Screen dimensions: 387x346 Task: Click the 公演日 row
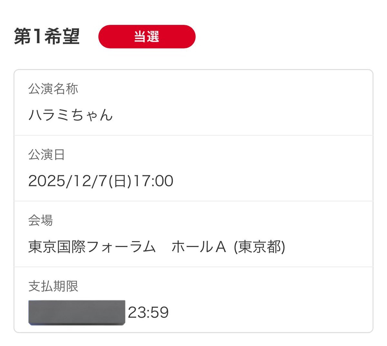point(193,168)
